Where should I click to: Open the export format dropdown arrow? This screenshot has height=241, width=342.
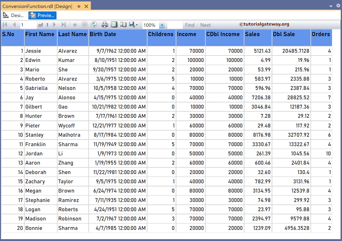click(136, 25)
